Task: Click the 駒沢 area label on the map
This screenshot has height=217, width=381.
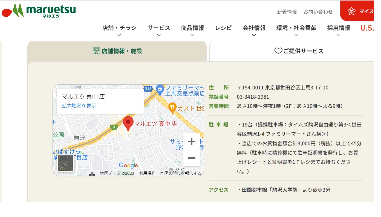Action: tap(79, 138)
